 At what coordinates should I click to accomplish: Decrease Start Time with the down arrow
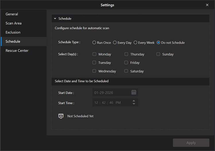pyautogui.click(x=134, y=104)
